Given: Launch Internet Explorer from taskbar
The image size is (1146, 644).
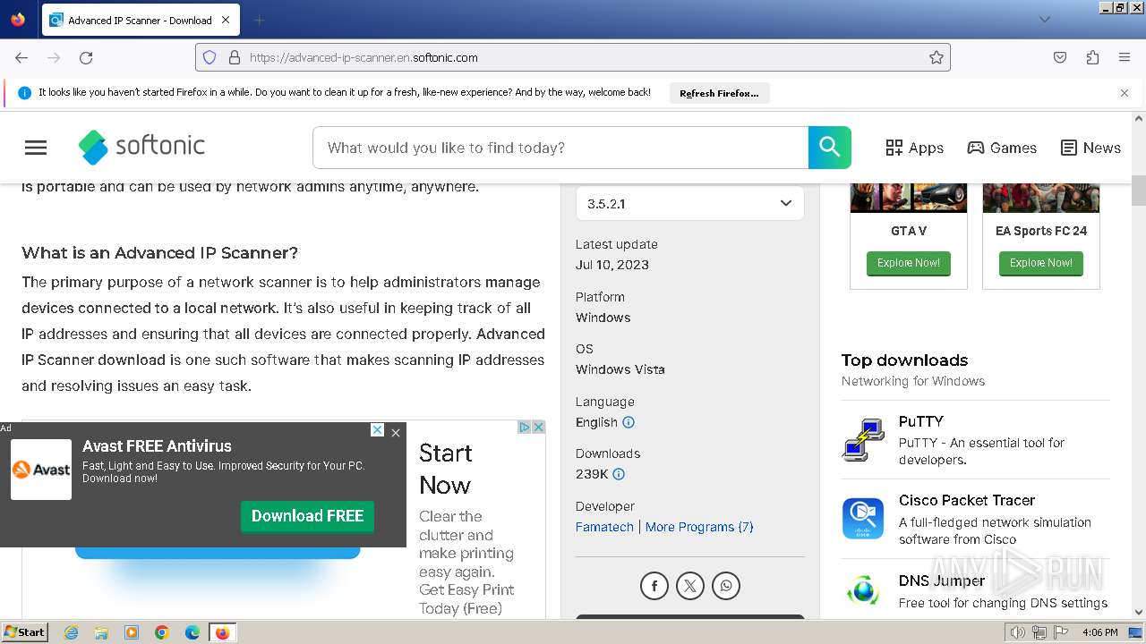Looking at the screenshot, I should pyautogui.click(x=72, y=632).
